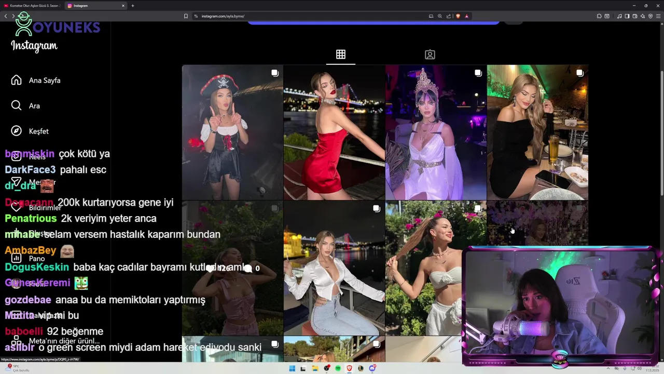664x374 pixels.
Task: Open Windows Start menu
Action: click(292, 368)
